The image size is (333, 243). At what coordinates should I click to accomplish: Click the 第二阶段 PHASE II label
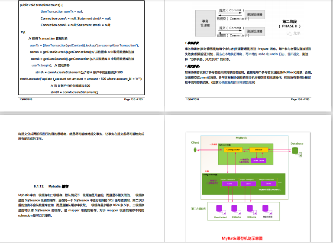286,23
